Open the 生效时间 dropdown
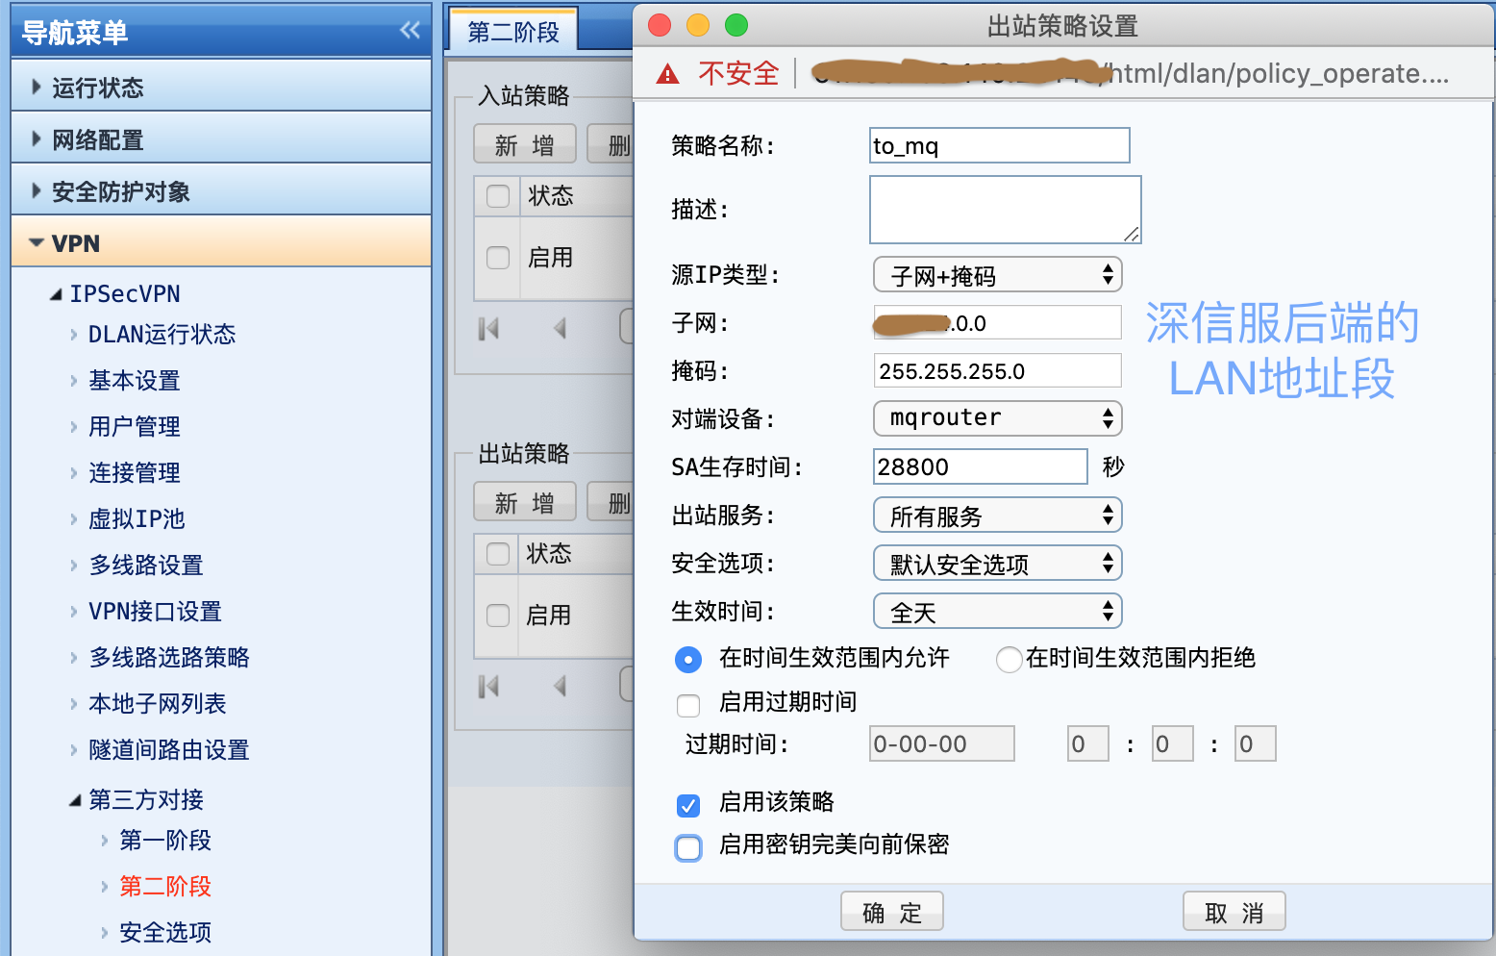Screen dimensions: 1496x956 pyautogui.click(x=997, y=612)
